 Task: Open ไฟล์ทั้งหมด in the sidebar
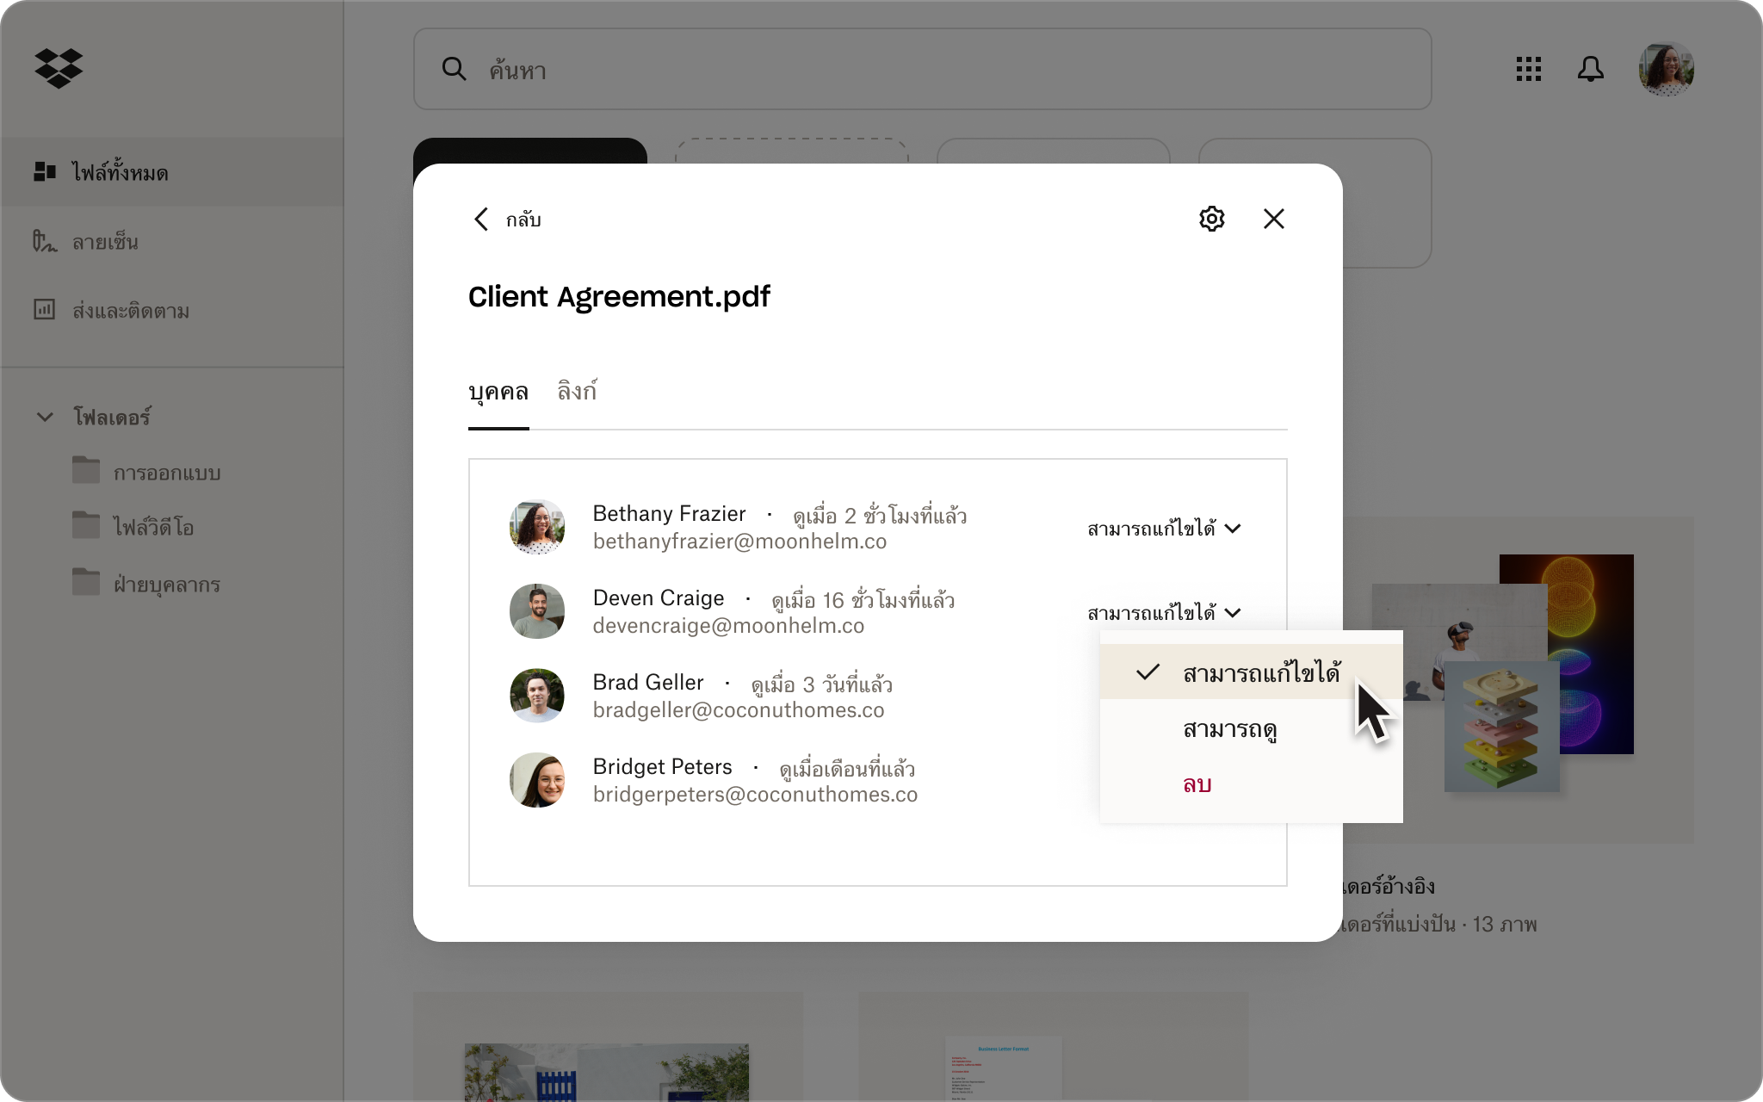tap(172, 171)
